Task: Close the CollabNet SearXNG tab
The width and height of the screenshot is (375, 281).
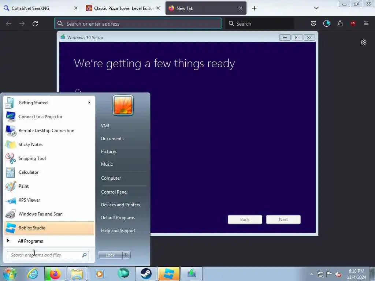Action: [x=76, y=8]
